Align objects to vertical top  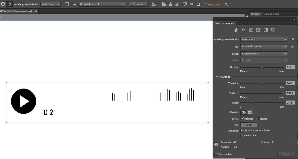[x=185, y=4]
